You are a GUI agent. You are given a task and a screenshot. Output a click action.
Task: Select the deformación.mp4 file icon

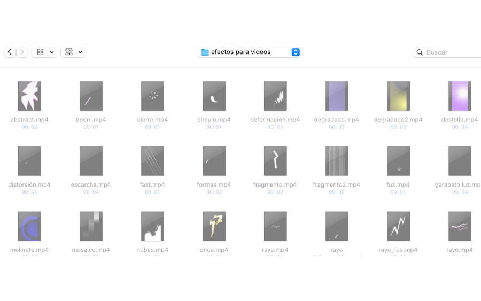click(x=275, y=96)
